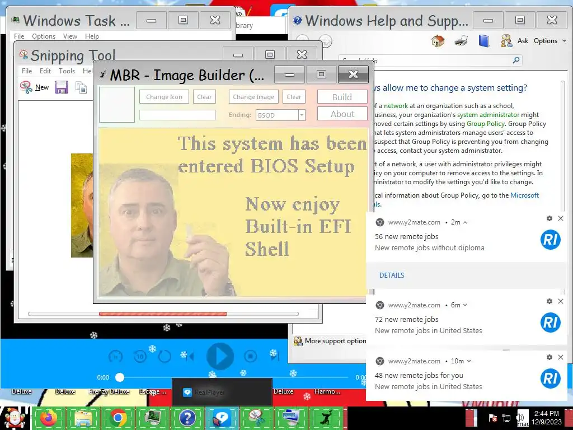Click the seek slider handle at 0:00
Image resolution: width=573 pixels, height=430 pixels.
point(120,377)
